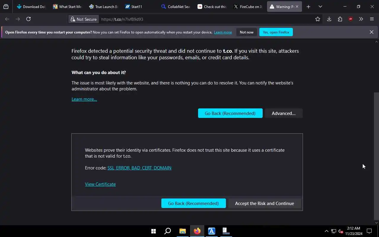Open the rightmost pinned taskbar app
Screen dimensions: 379x237
[x=226, y=231]
